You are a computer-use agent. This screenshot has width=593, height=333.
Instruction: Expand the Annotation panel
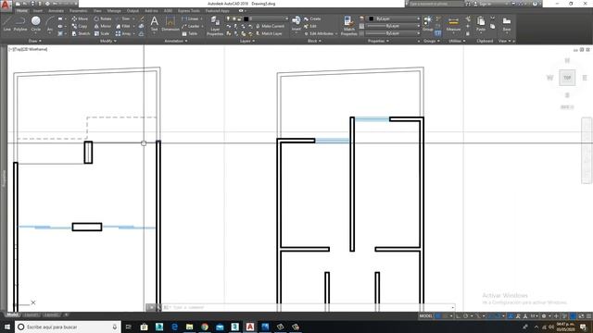(x=176, y=41)
